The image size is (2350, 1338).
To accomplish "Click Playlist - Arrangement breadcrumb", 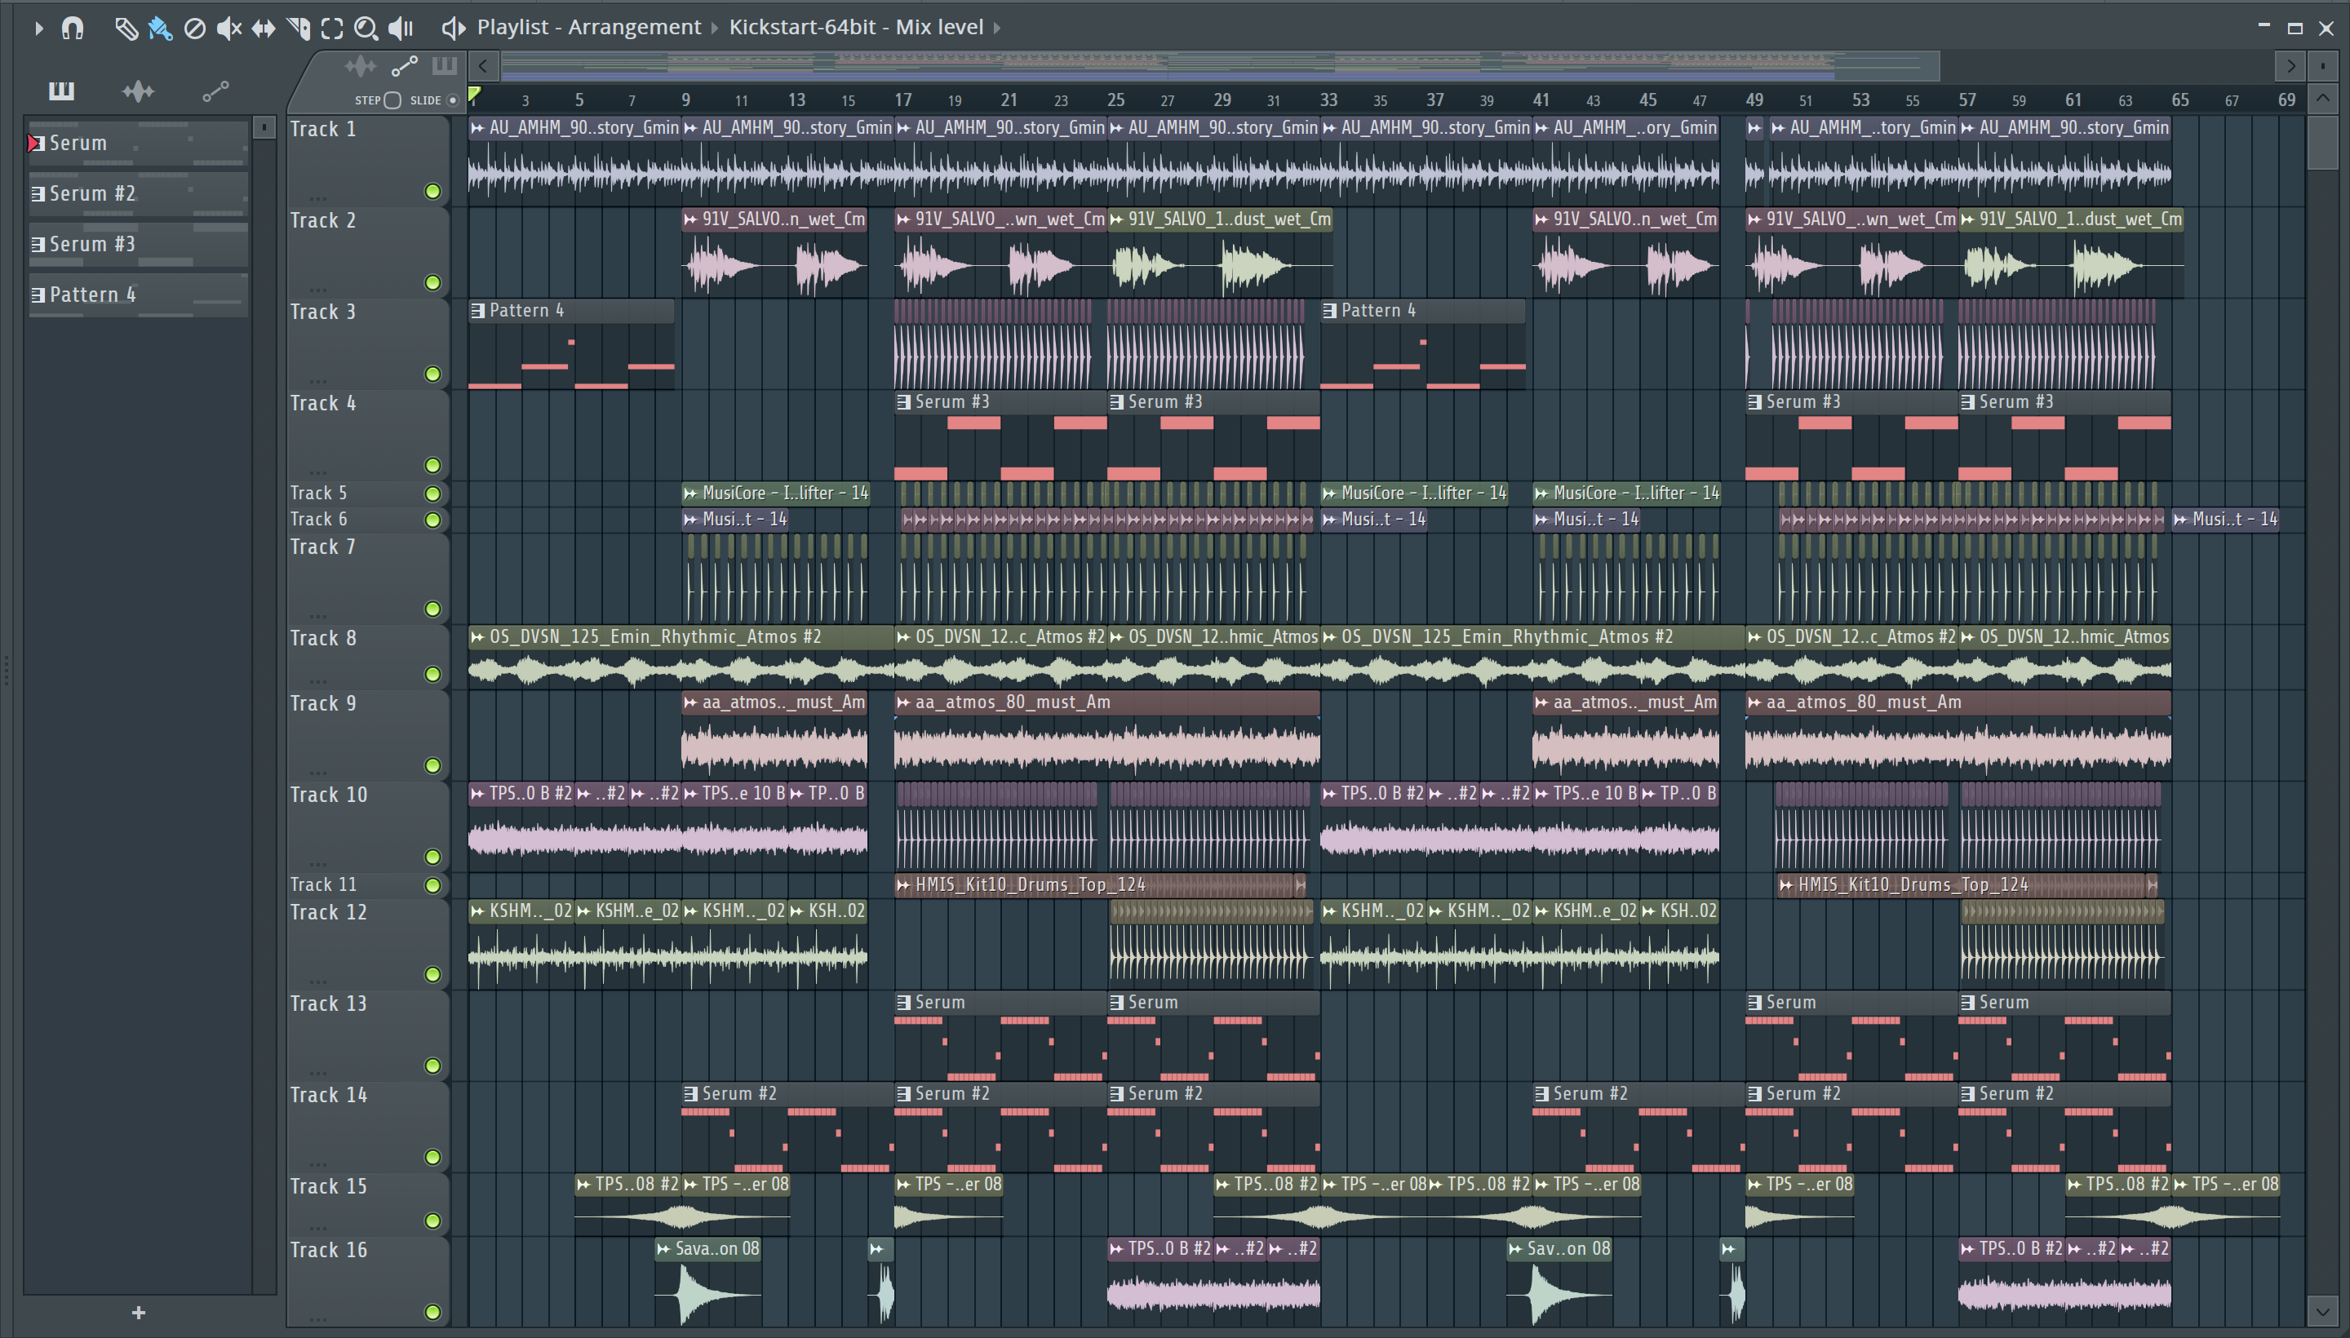I will click(x=588, y=28).
